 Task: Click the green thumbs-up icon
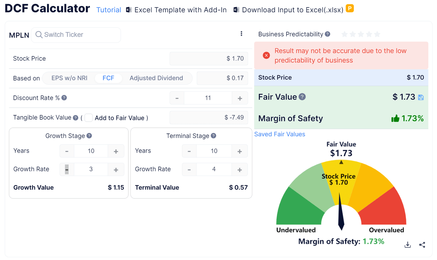point(395,118)
